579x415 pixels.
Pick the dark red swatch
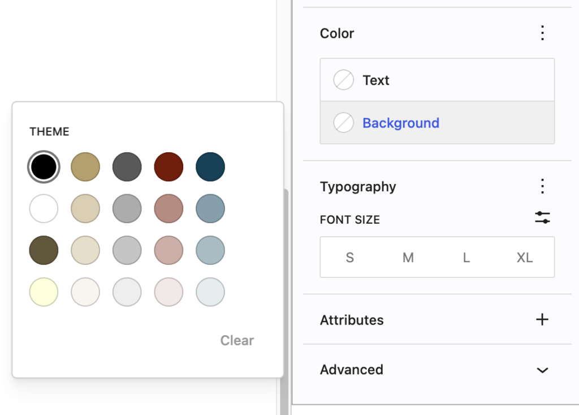click(168, 167)
